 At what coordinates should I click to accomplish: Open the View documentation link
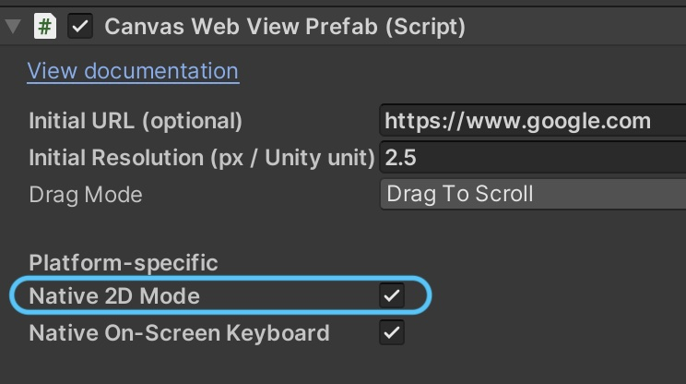click(x=133, y=71)
